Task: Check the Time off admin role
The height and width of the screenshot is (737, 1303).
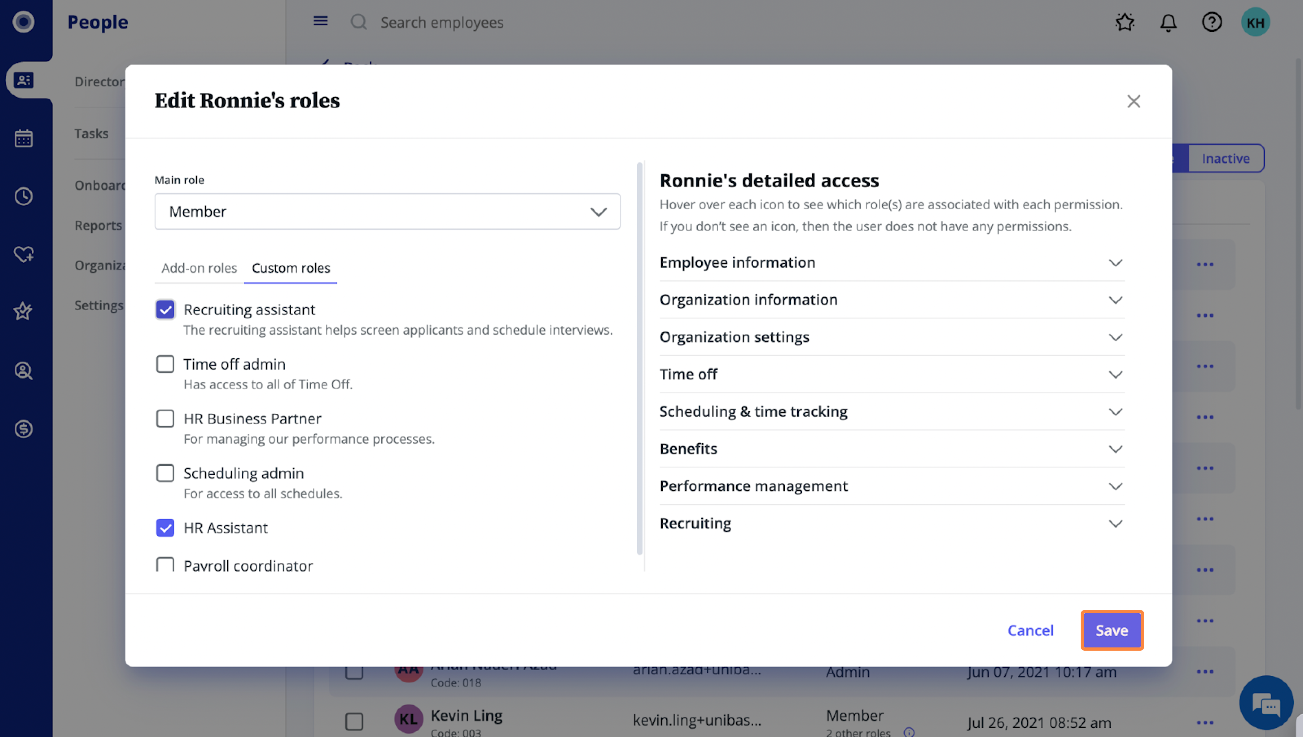Action: coord(165,364)
